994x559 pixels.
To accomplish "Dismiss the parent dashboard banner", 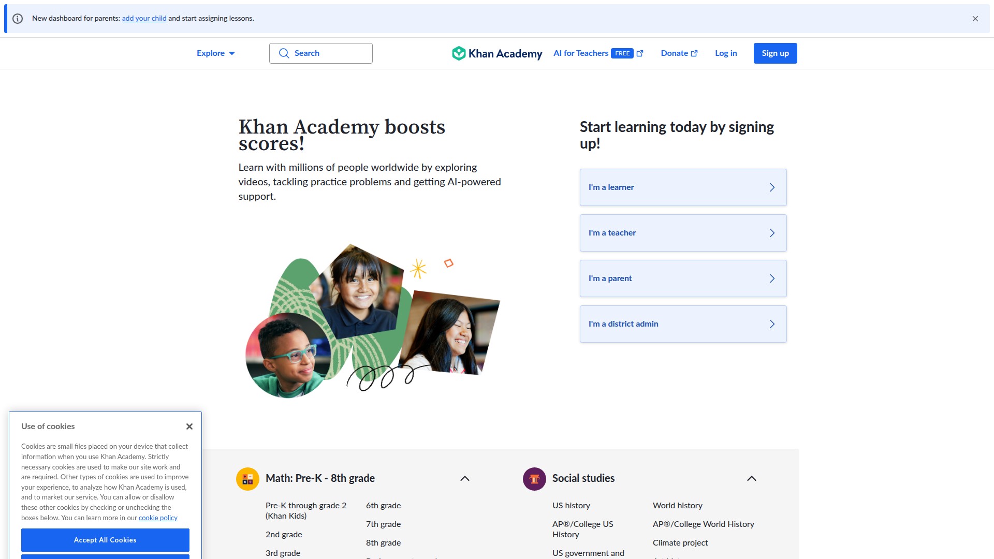I will (x=975, y=19).
